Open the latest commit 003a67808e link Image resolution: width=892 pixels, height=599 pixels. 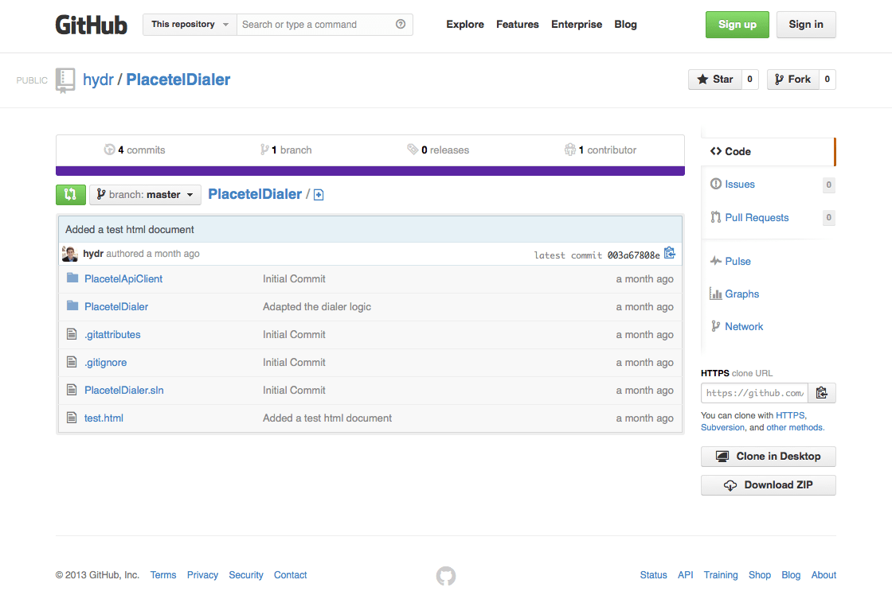pyautogui.click(x=633, y=255)
